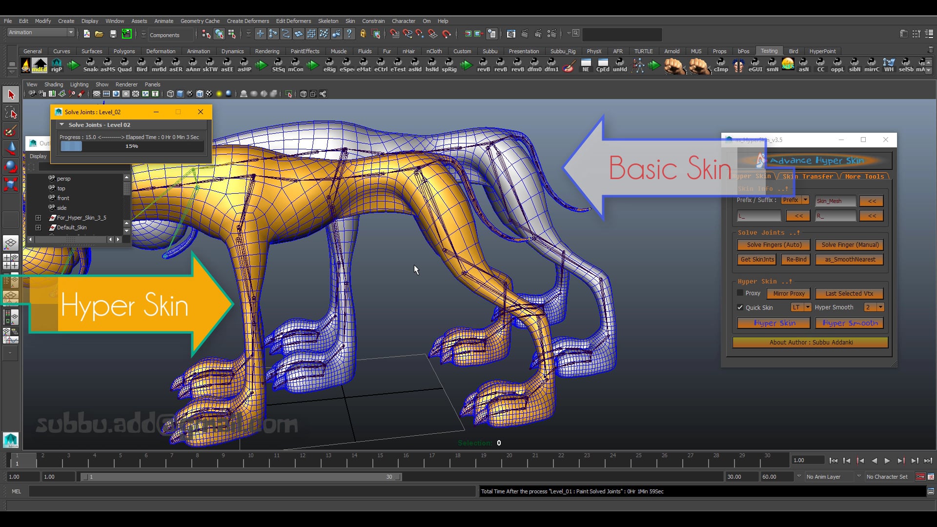This screenshot has width=937, height=527.
Task: Enable the Proxy checkbox in Hyper Skin panel
Action: click(x=740, y=293)
